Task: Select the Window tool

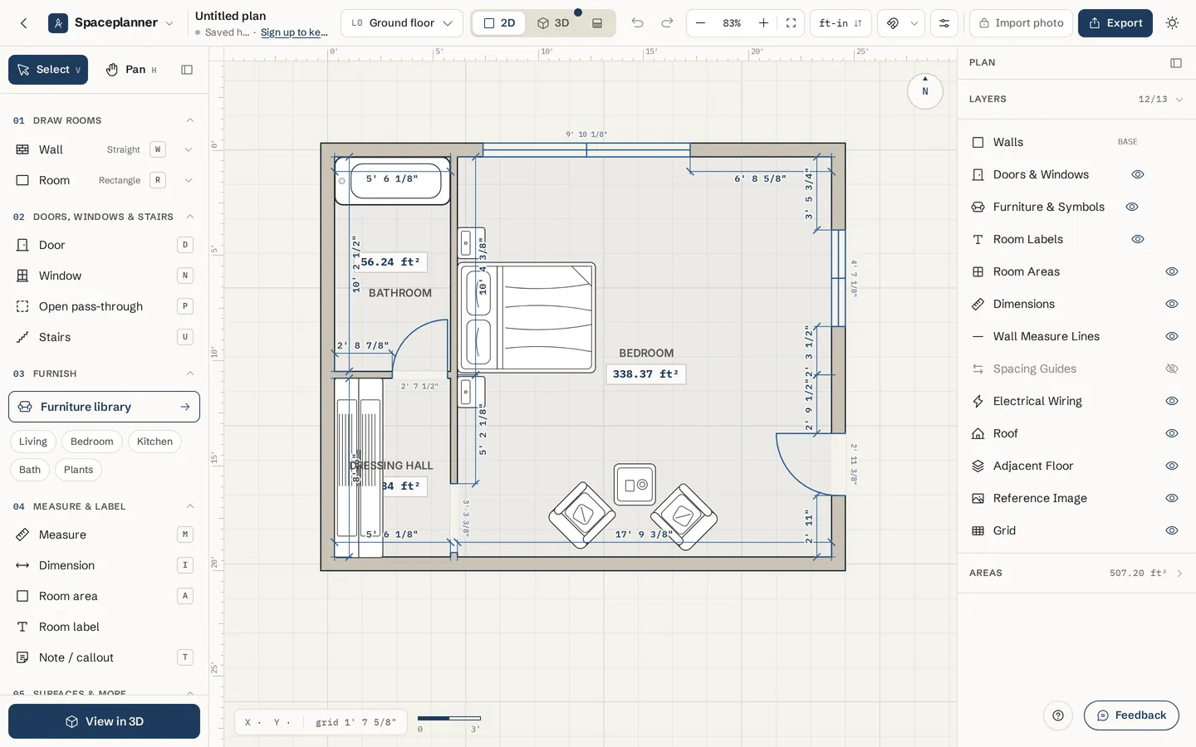Action: 104,276
